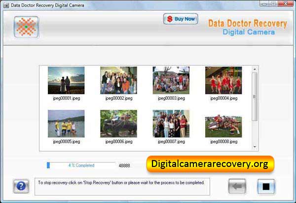Click the file name jpeg00002.jpeg
The image size is (296, 203).
click(119, 98)
